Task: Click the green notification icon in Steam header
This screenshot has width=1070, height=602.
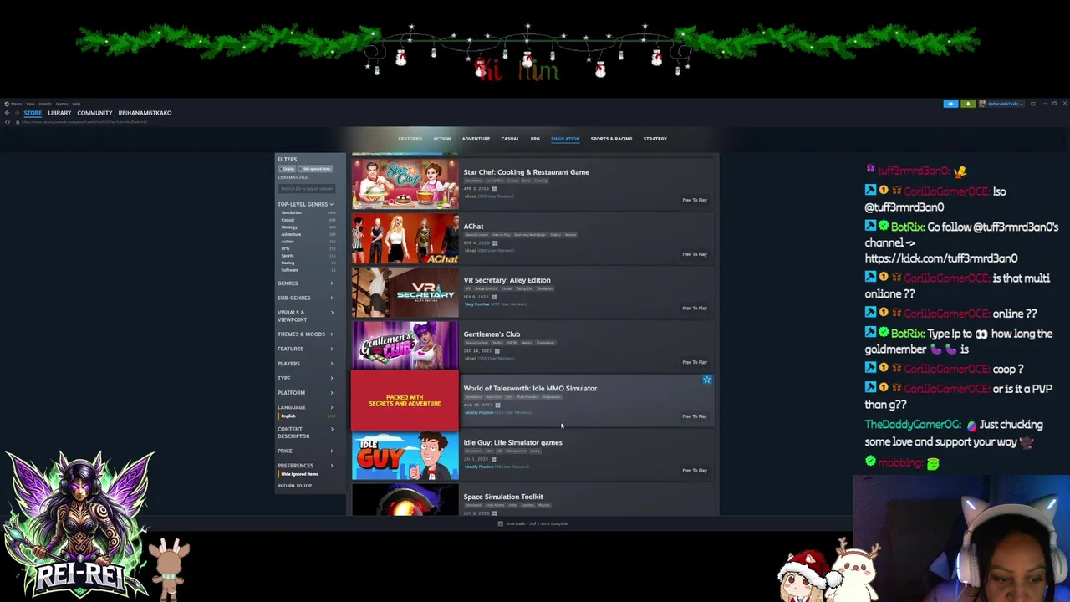Action: [x=968, y=104]
